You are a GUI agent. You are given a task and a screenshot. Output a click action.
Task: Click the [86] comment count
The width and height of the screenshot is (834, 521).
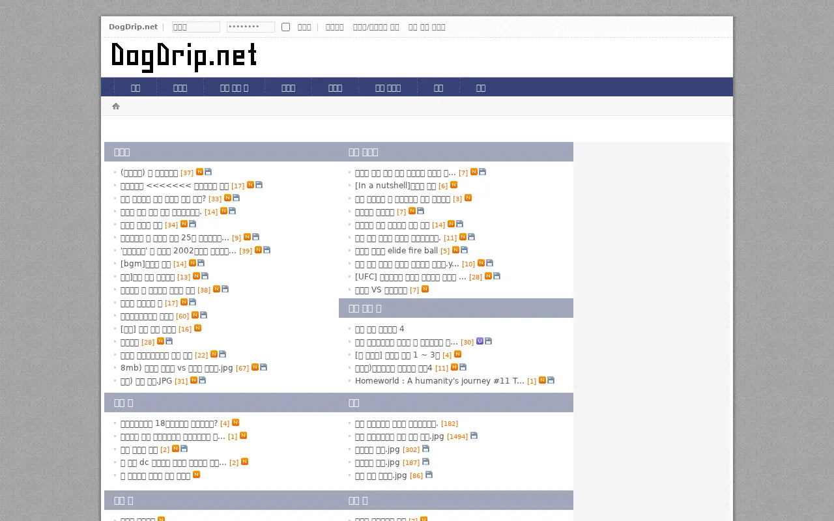point(416,475)
